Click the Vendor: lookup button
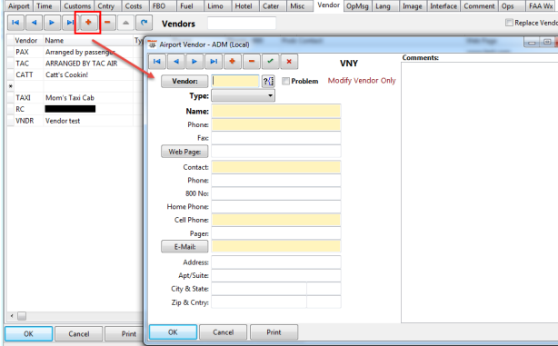 coord(184,81)
